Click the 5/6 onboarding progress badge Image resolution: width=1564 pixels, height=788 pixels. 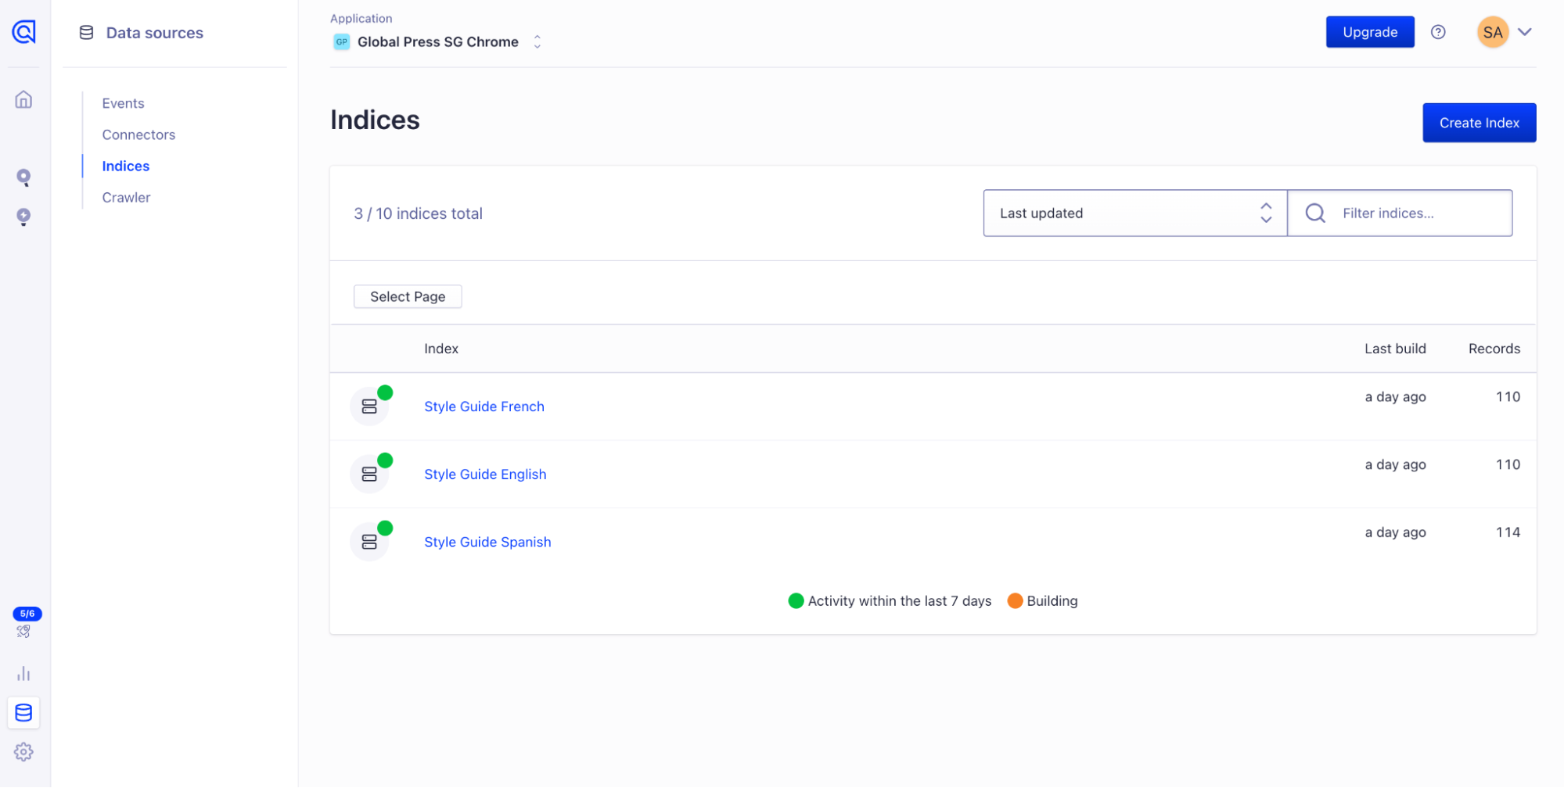point(27,614)
